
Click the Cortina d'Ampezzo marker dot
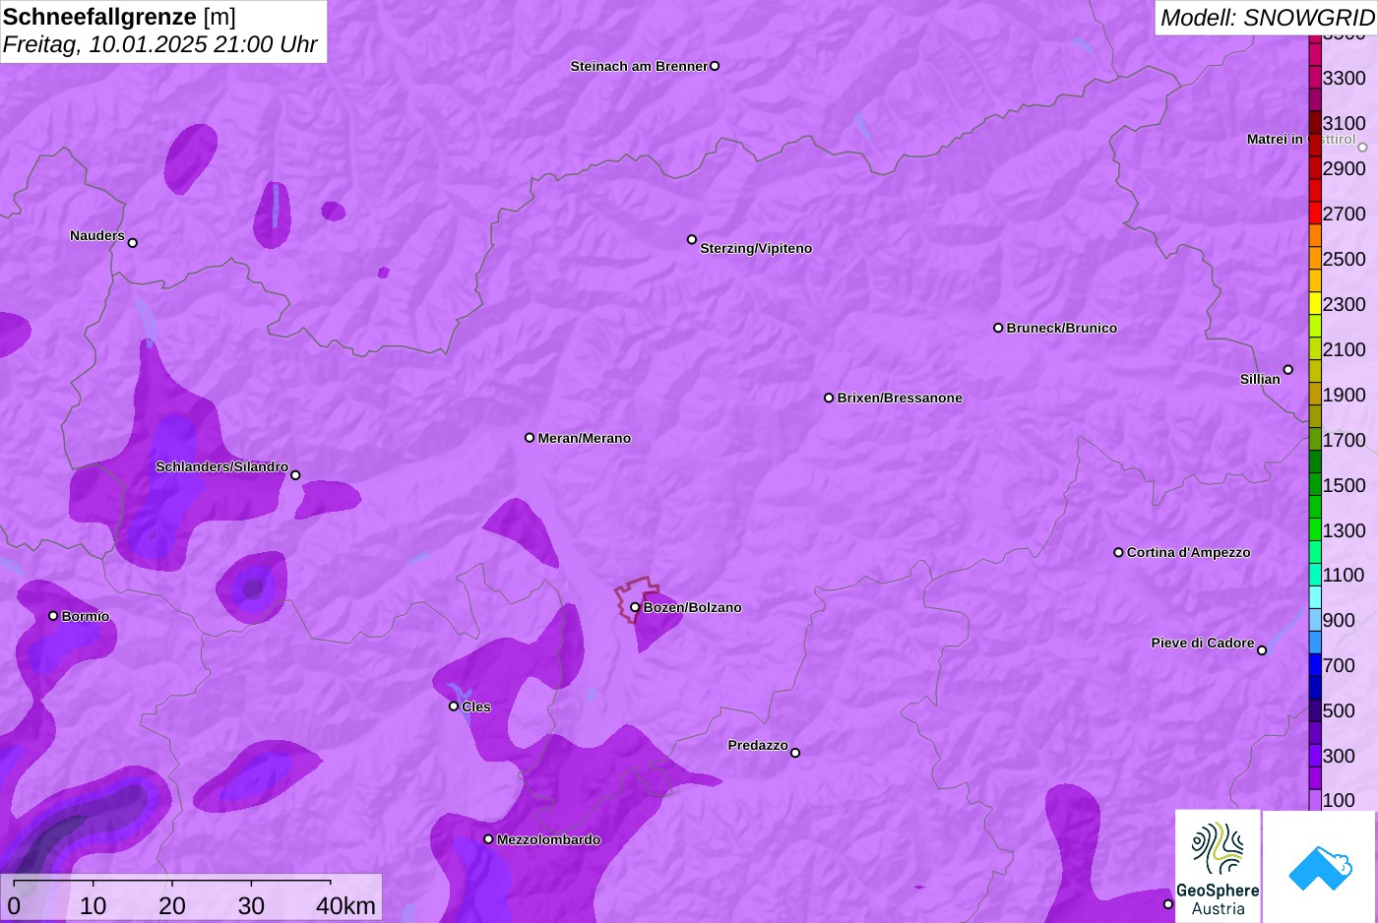click(1118, 552)
